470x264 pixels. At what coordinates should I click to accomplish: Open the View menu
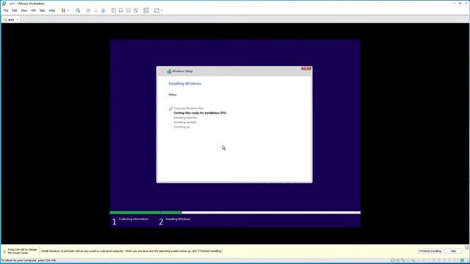(24, 10)
